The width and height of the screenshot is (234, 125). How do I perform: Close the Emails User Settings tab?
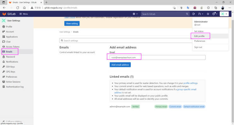41,3
